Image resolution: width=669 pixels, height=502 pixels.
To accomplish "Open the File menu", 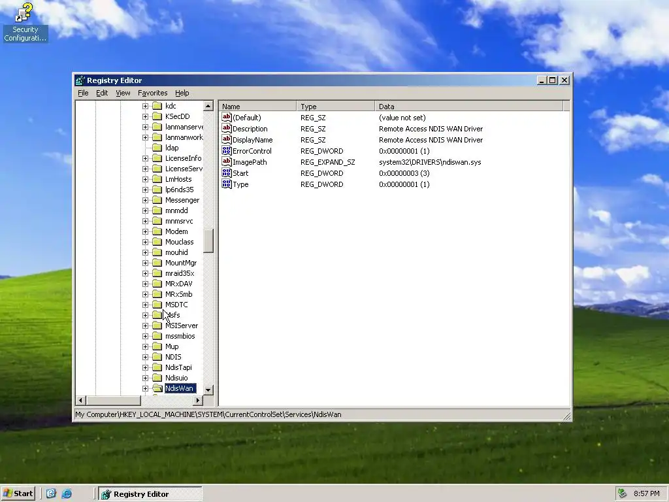I will tap(83, 93).
